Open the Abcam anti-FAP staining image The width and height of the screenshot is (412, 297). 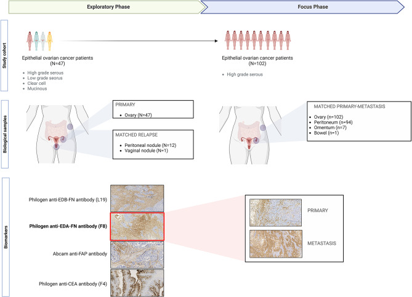coord(136,252)
